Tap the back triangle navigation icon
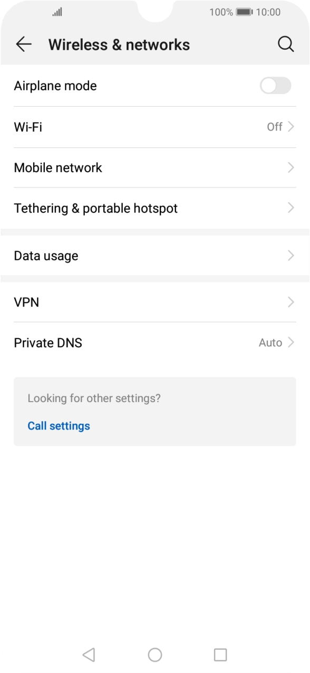310x673 pixels. tap(89, 654)
